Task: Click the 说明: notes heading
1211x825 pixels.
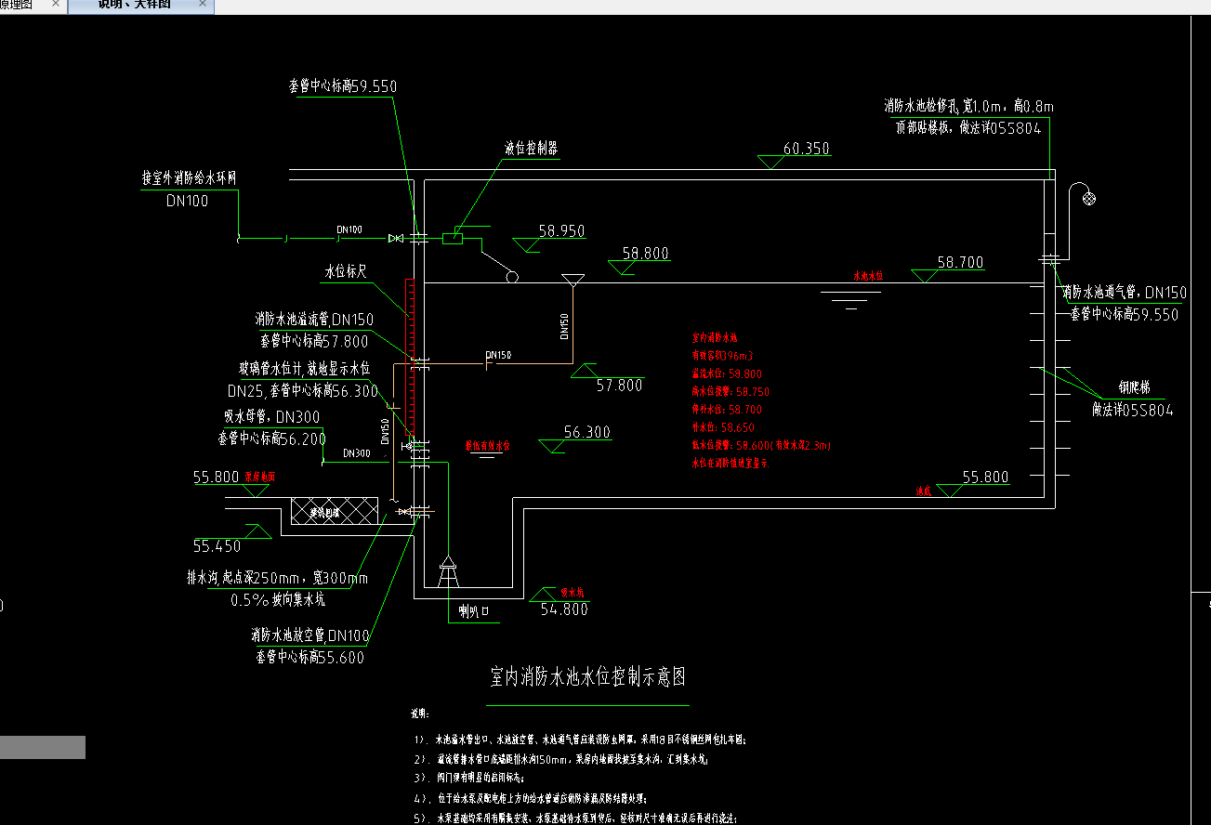Action: [420, 714]
